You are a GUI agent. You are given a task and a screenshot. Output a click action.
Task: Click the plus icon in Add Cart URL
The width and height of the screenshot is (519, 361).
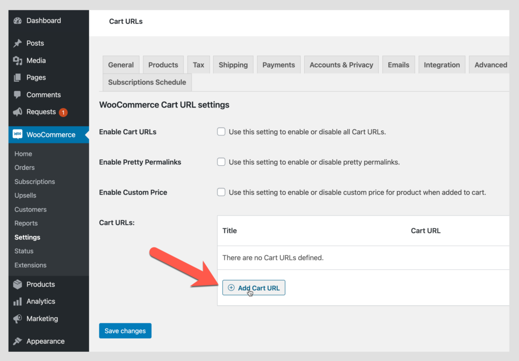pyautogui.click(x=231, y=287)
